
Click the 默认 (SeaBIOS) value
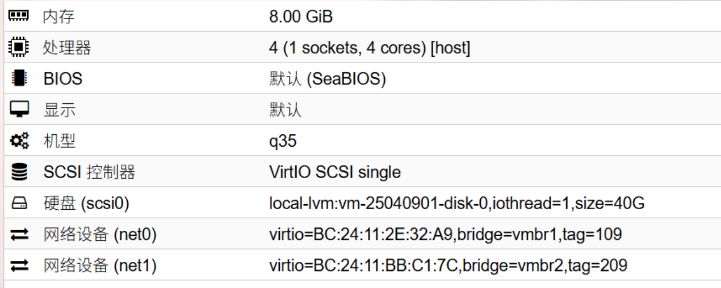(328, 79)
